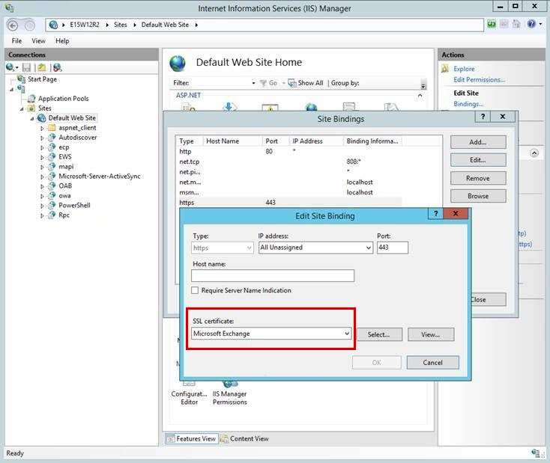
Task: Click the ecp application icon
Action: [x=52, y=147]
